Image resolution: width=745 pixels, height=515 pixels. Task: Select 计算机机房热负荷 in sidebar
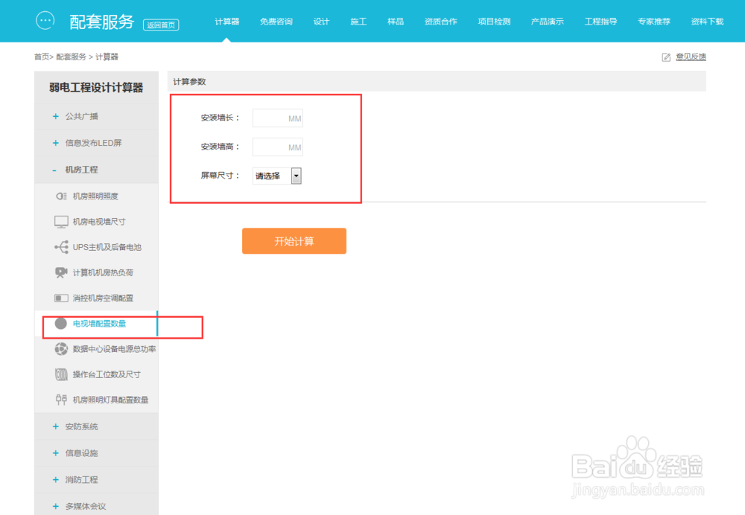(103, 272)
